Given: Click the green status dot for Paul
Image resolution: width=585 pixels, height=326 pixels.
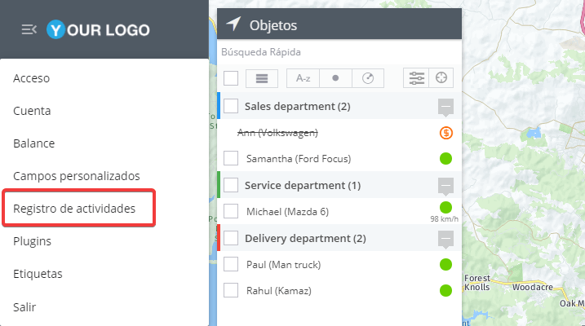Looking at the screenshot, I should point(445,265).
